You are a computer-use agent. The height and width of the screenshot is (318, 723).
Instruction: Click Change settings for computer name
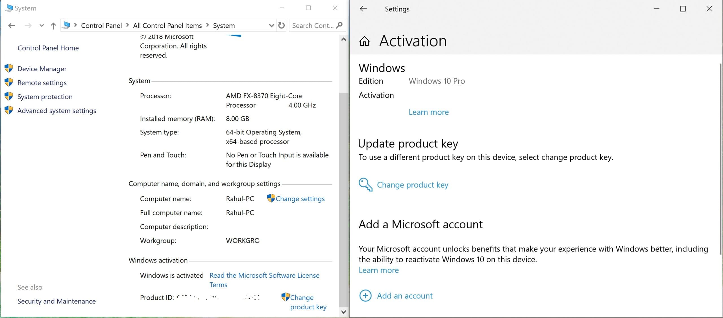pyautogui.click(x=300, y=199)
